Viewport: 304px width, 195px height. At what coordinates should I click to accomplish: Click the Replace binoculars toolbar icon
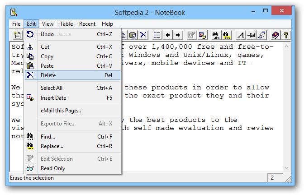(x=227, y=35)
